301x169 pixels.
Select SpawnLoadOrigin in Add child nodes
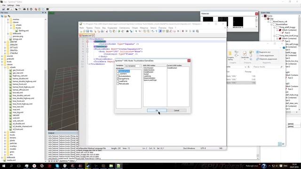coord(150,80)
